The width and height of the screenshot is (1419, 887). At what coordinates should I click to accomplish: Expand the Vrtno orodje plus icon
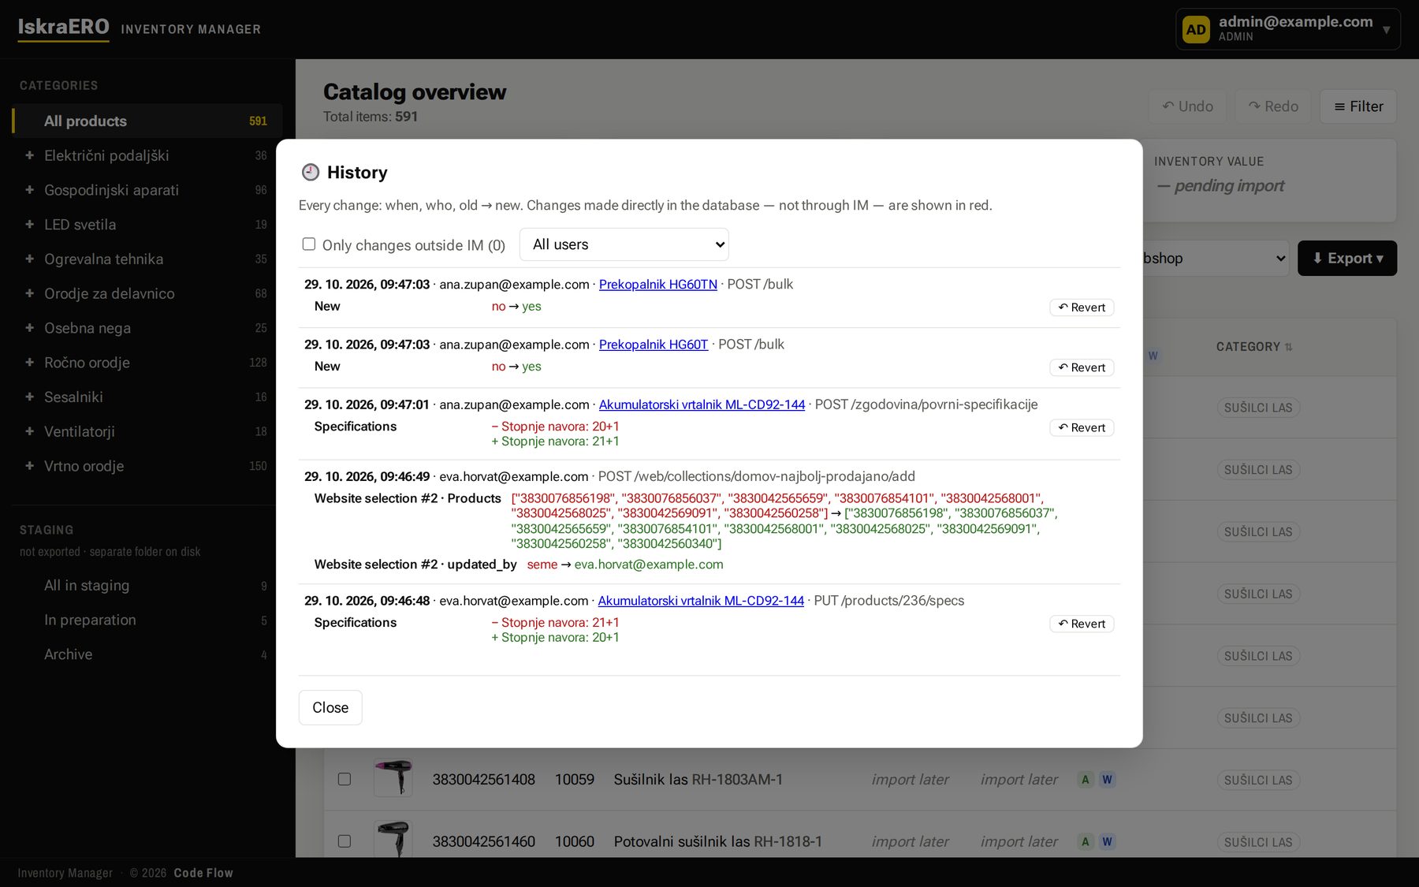pyautogui.click(x=29, y=466)
